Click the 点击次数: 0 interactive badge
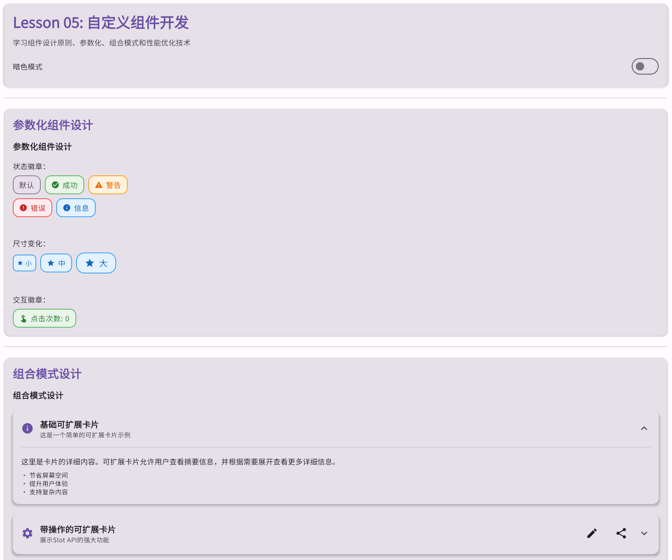 [x=44, y=318]
